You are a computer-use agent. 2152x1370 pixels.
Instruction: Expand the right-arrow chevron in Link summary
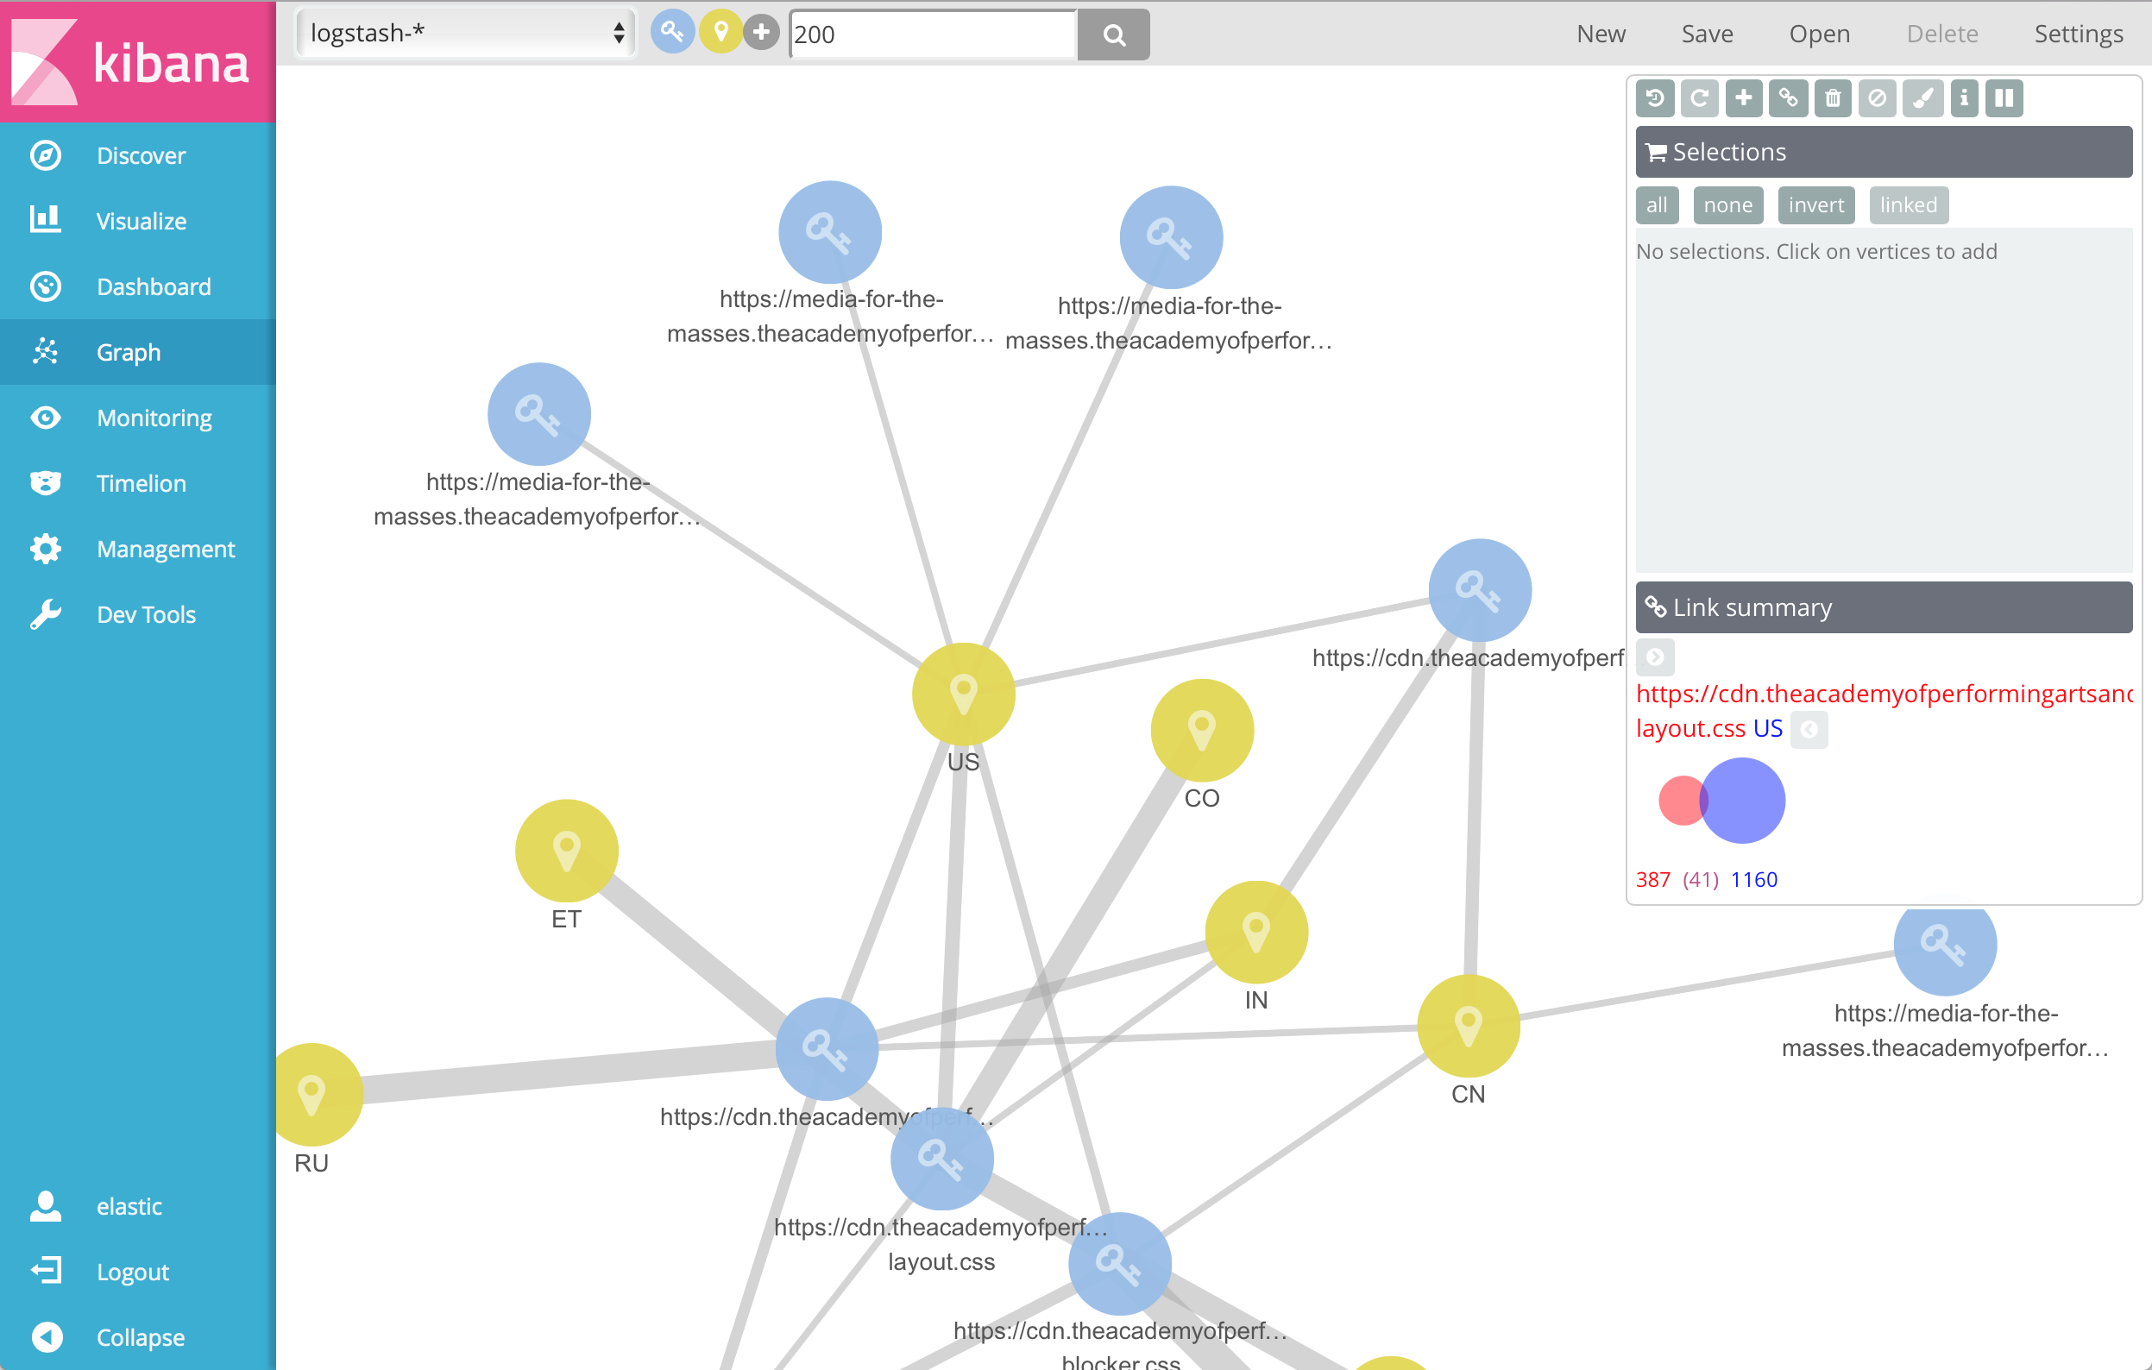pyautogui.click(x=1655, y=657)
